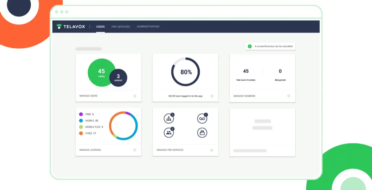The height and width of the screenshot is (190, 372).
Task: Click the square icon beside logged-in app text
Action: (x=212, y=96)
